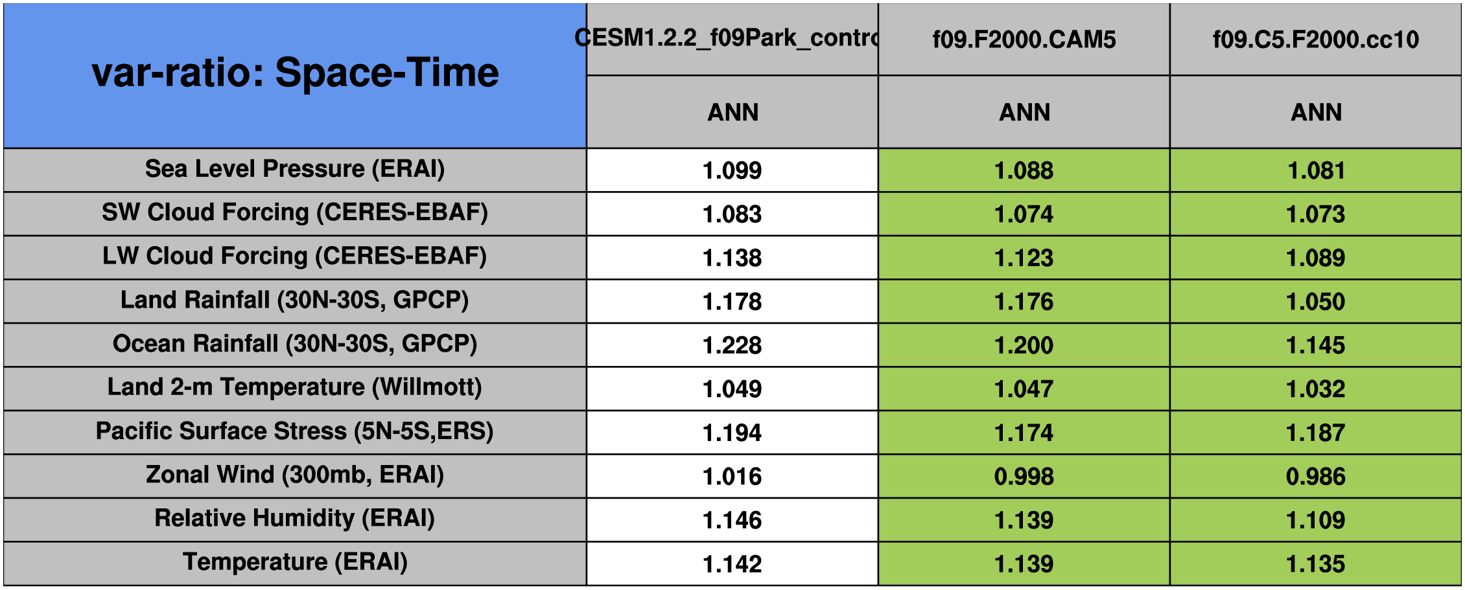This screenshot has width=1465, height=590.
Task: Select the green cell showing 0.998
Action: tap(1024, 476)
